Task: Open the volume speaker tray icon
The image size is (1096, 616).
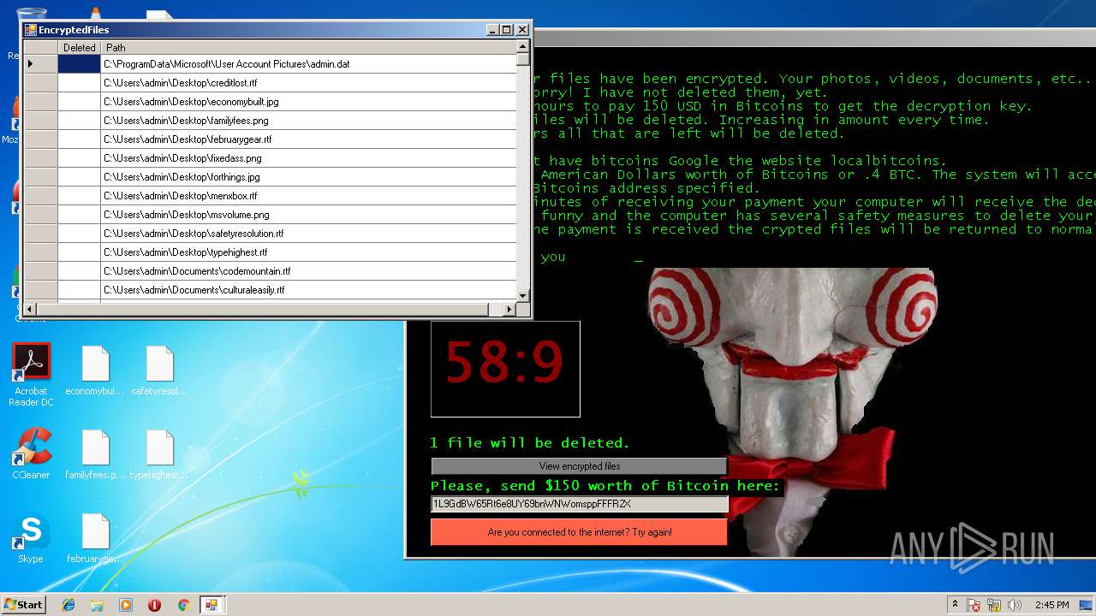Action: point(1015,605)
